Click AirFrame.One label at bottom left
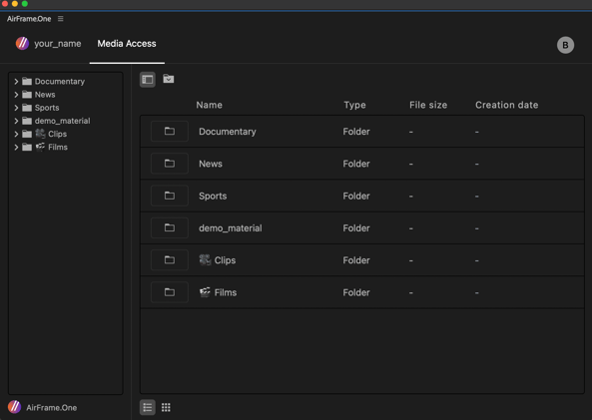Screen dimensions: 592x420 51,408
